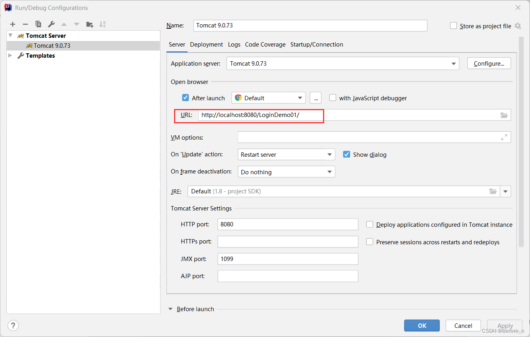Click the Cancel button
This screenshot has width=530, height=337.
[x=463, y=325]
